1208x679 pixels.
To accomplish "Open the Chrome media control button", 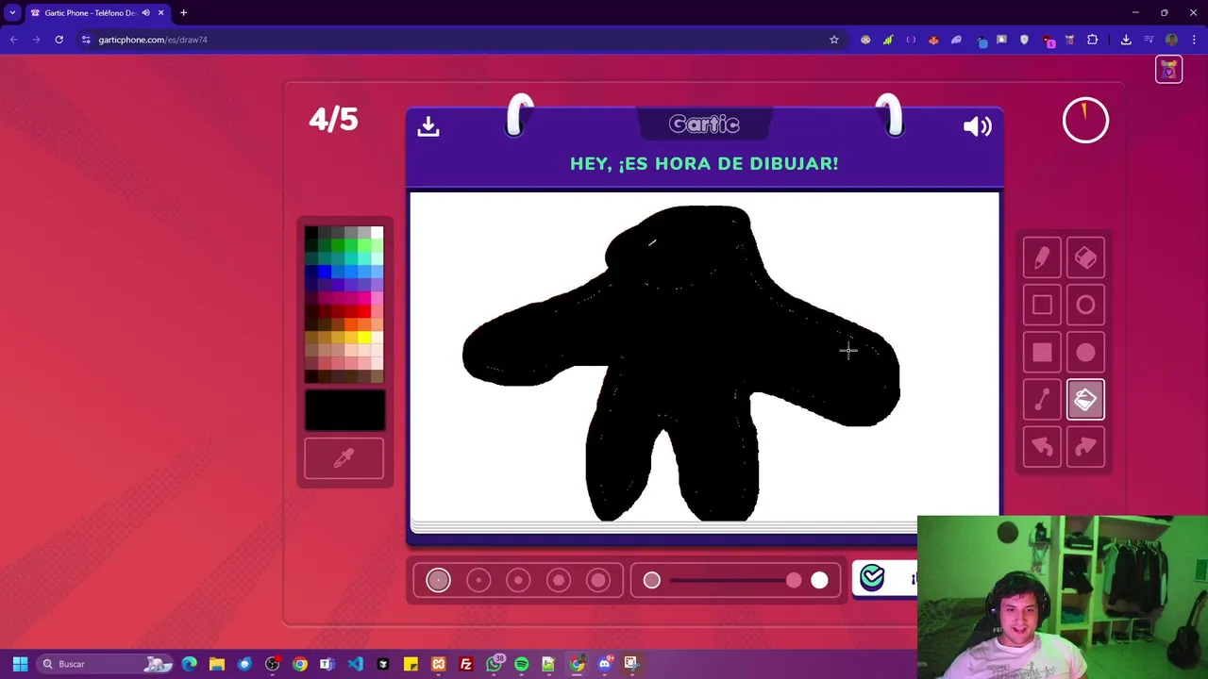I will pos(1149,40).
